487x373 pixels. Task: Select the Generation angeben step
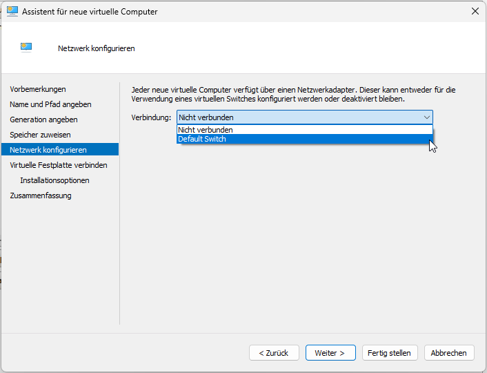[x=43, y=119]
